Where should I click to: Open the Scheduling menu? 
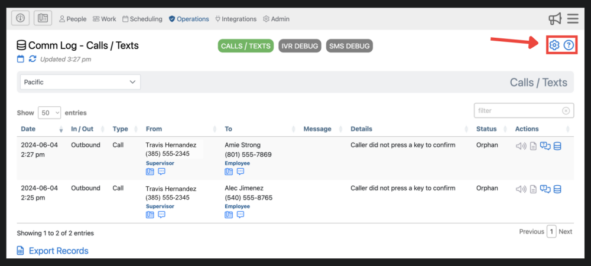point(142,19)
